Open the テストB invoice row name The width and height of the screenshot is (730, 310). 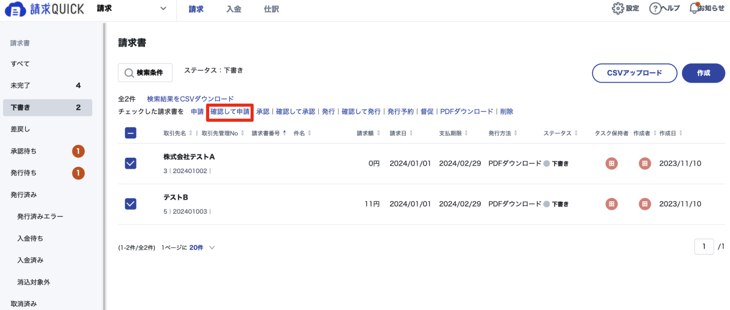176,198
